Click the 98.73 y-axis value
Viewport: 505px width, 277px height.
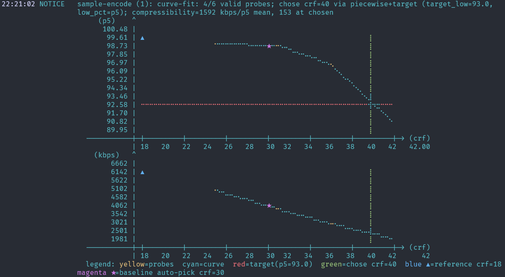117,46
